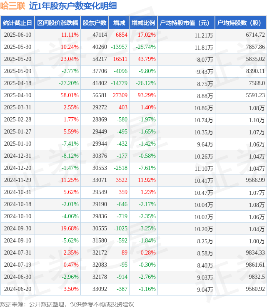Select the date cell 2025-06-10
The width and height of the screenshot is (267, 308).
17,35
